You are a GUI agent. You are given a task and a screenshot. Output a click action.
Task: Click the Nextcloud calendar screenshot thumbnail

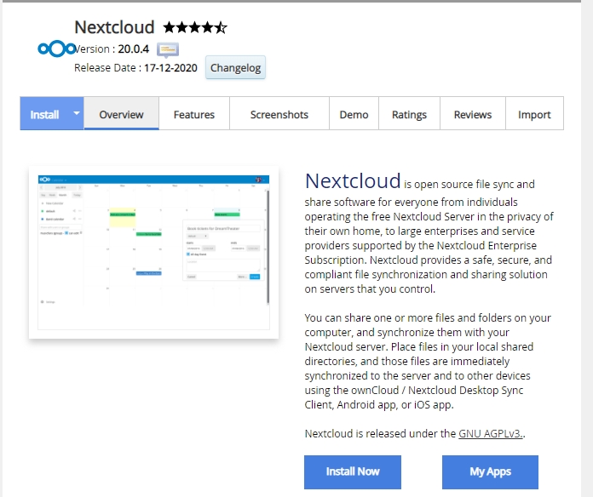pos(154,252)
